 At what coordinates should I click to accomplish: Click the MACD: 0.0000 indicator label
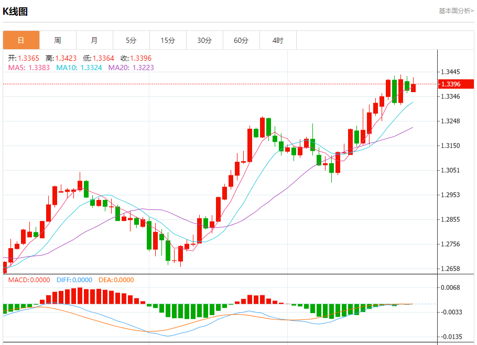pos(29,280)
